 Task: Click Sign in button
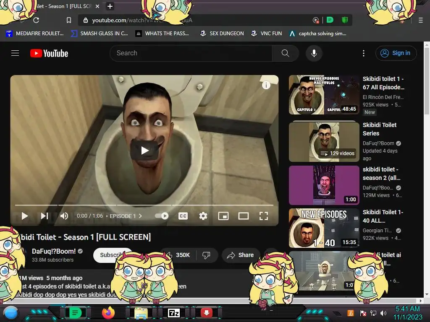pyautogui.click(x=396, y=53)
